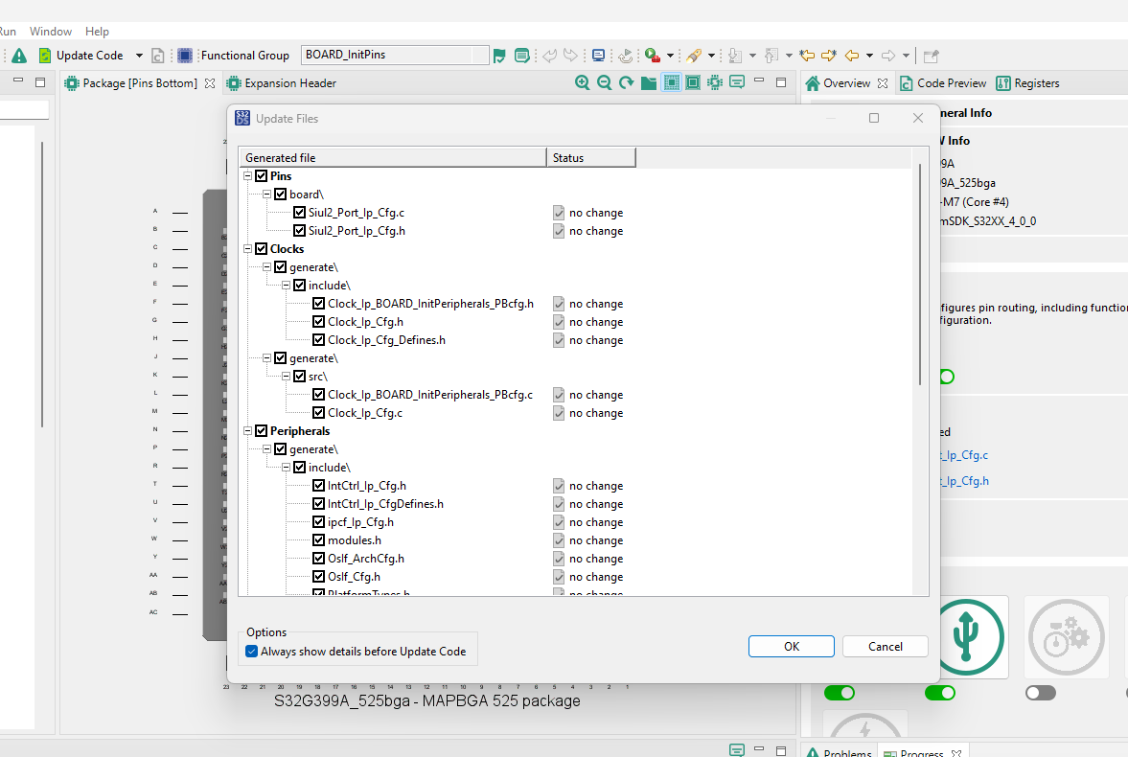Disable Always show details before Update Code
The image size is (1128, 757).
[250, 651]
